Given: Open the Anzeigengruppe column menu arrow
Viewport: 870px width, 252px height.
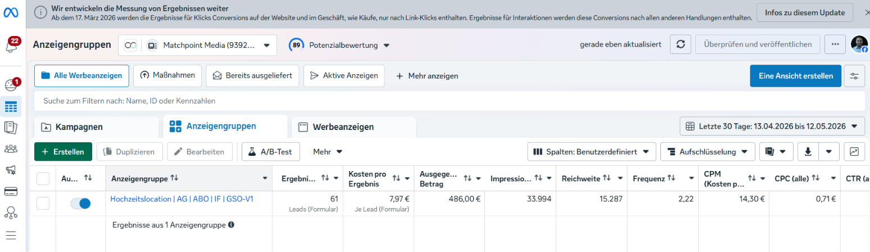Looking at the screenshot, I should click(x=265, y=178).
